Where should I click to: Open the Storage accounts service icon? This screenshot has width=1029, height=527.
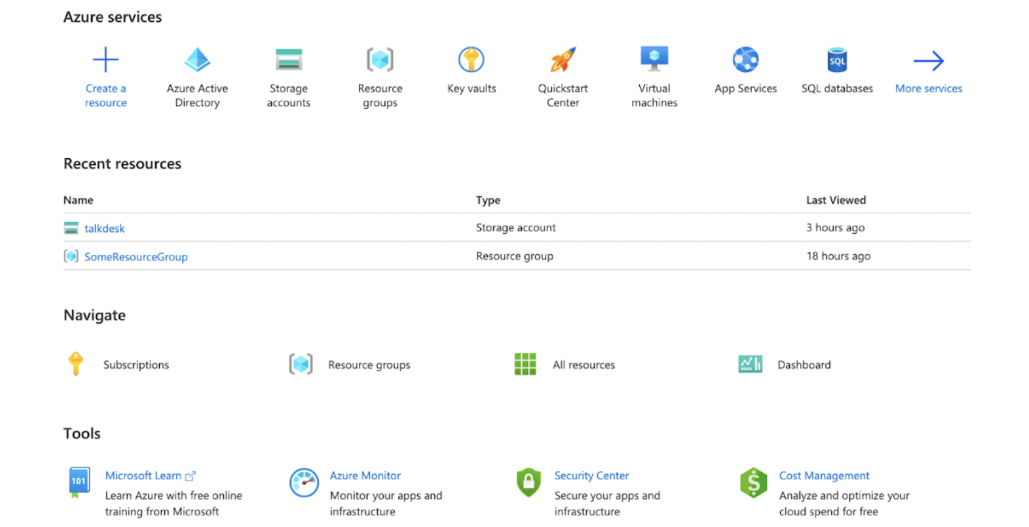pos(288,60)
